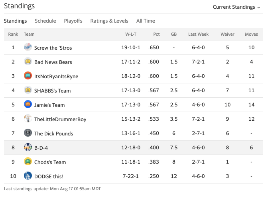Viewport: 268px width, 197px height.
Task: Click TheLittleDrummerBoy team avatar icon
Action: (x=28, y=119)
